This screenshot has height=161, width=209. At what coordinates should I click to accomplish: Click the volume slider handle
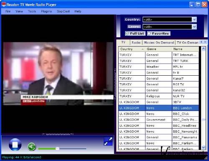click(57, 149)
